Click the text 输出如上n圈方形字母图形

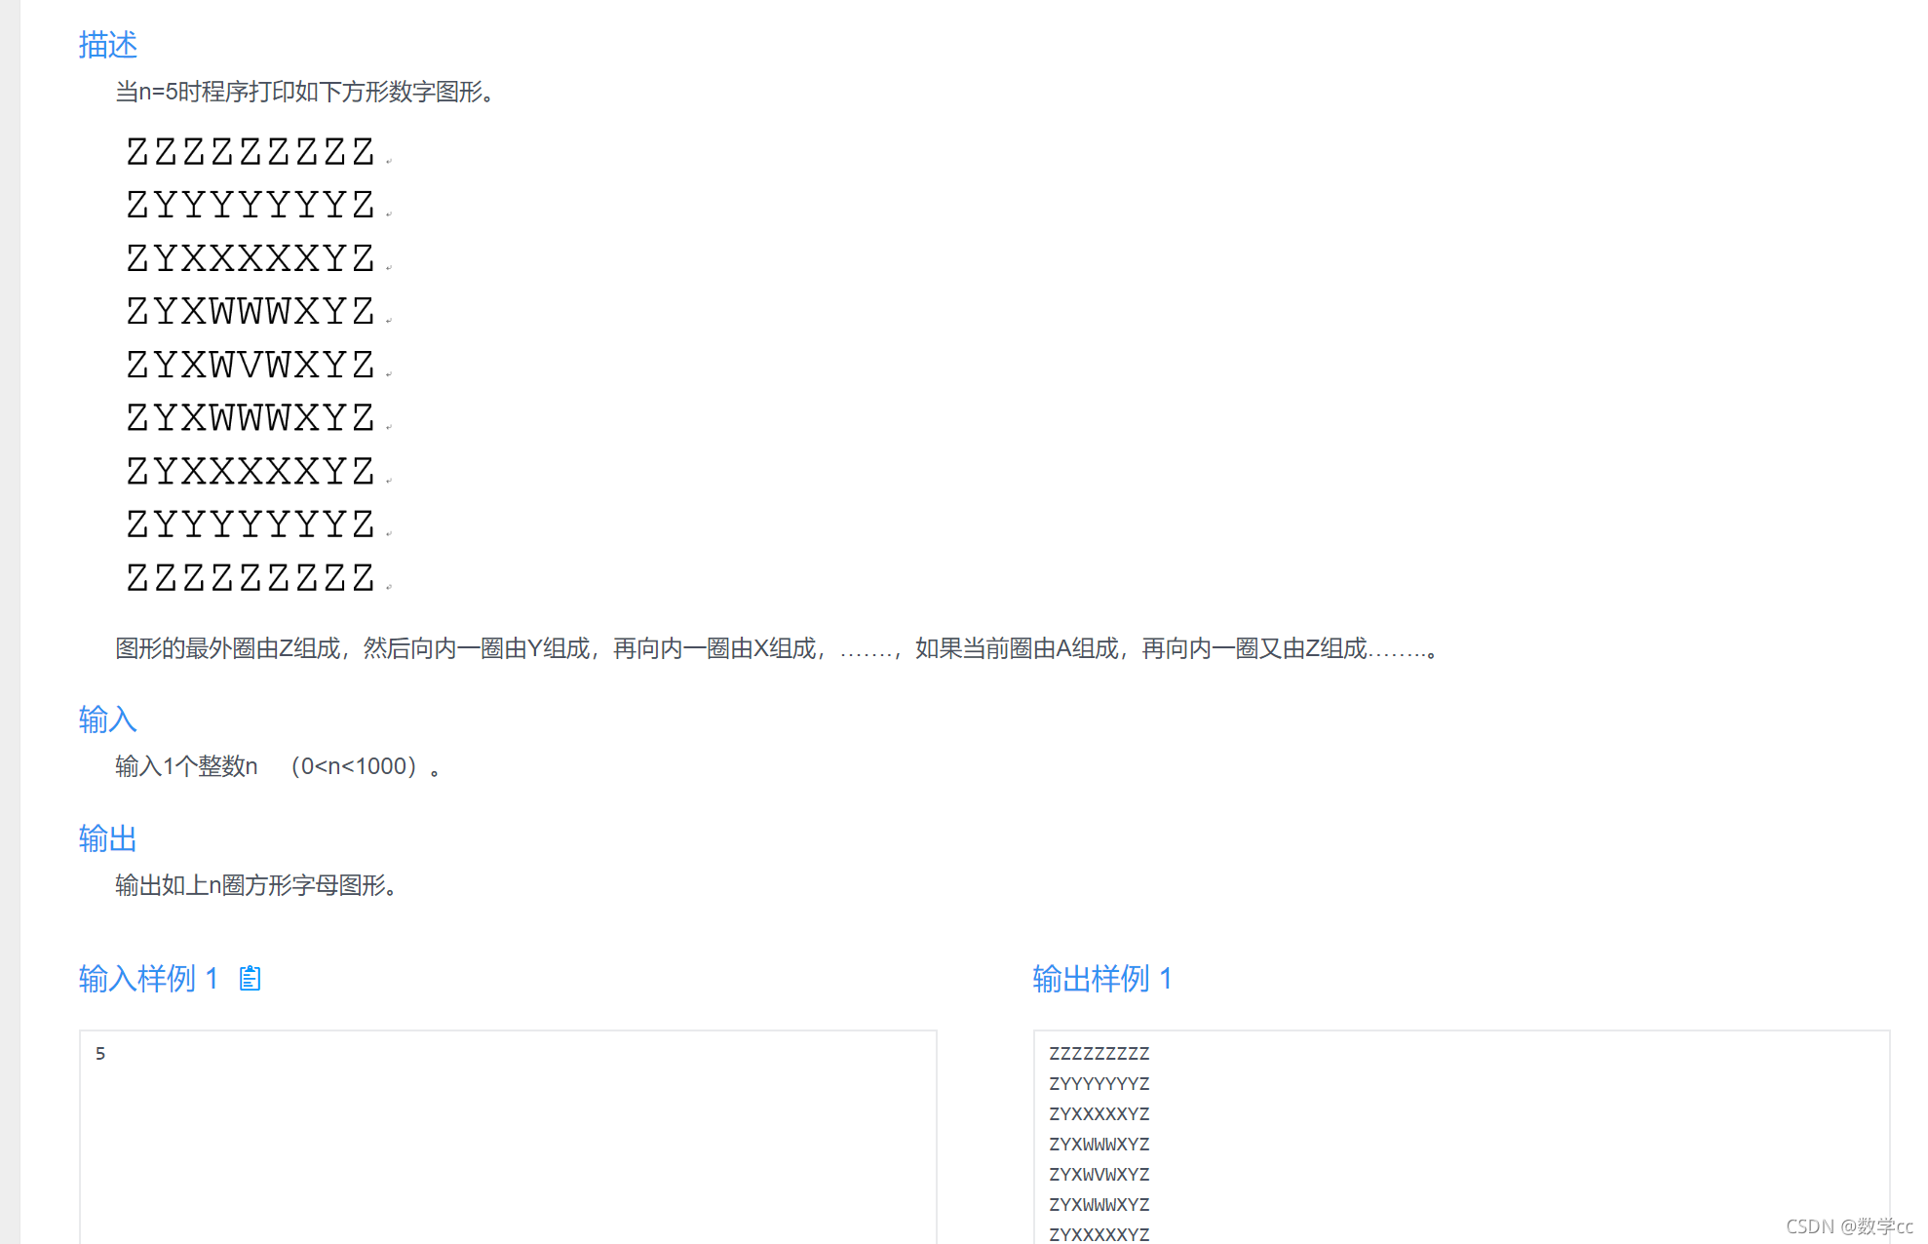tap(255, 885)
